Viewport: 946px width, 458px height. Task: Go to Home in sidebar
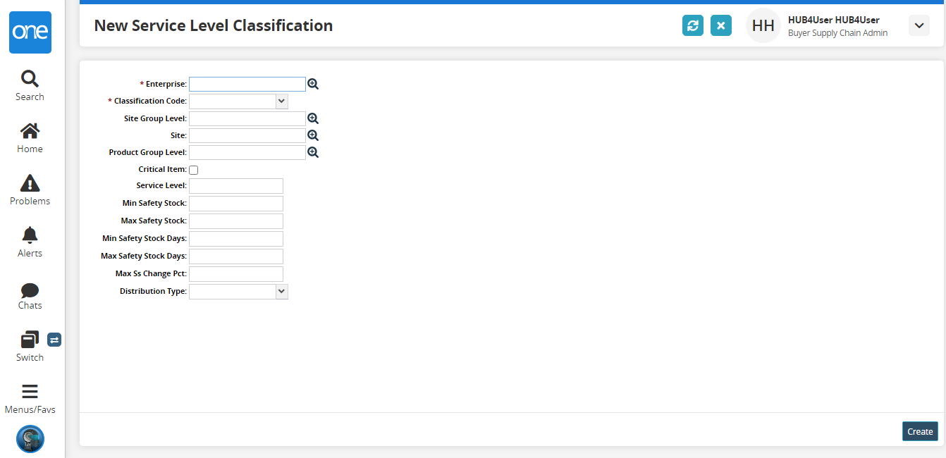tap(30, 138)
